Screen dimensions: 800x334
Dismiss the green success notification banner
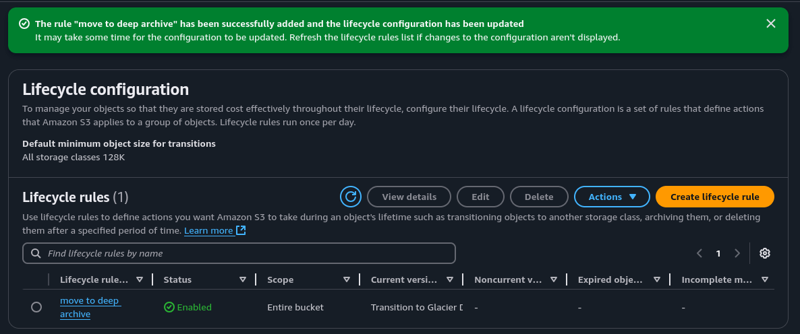point(771,24)
